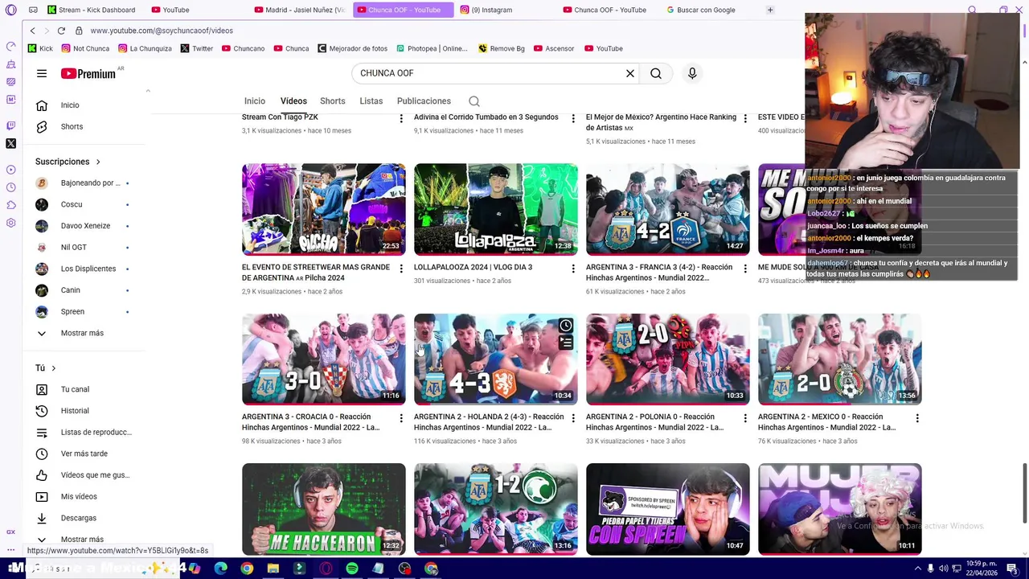Open a new browser tab with plus
This screenshot has height=579, width=1029.
coord(770,10)
